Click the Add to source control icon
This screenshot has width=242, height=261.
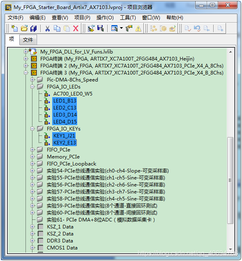click(220, 28)
